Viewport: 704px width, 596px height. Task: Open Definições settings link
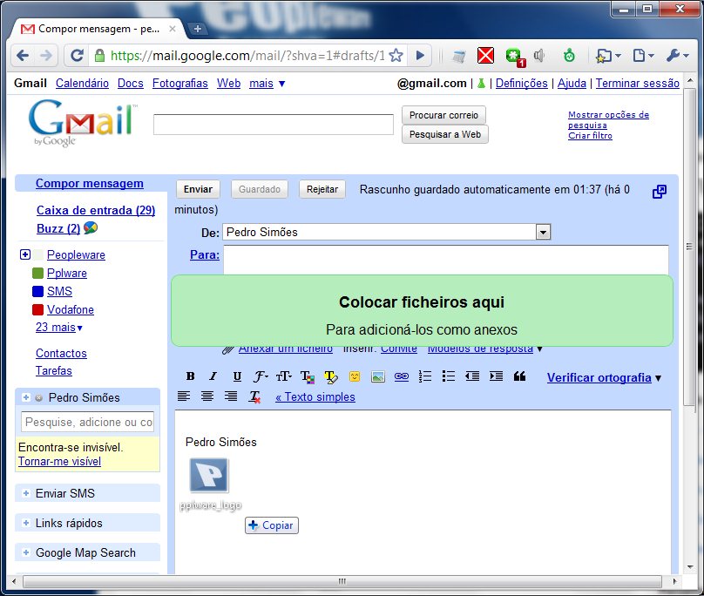tap(521, 84)
